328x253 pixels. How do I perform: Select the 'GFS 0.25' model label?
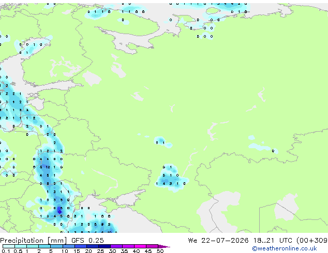87,241
